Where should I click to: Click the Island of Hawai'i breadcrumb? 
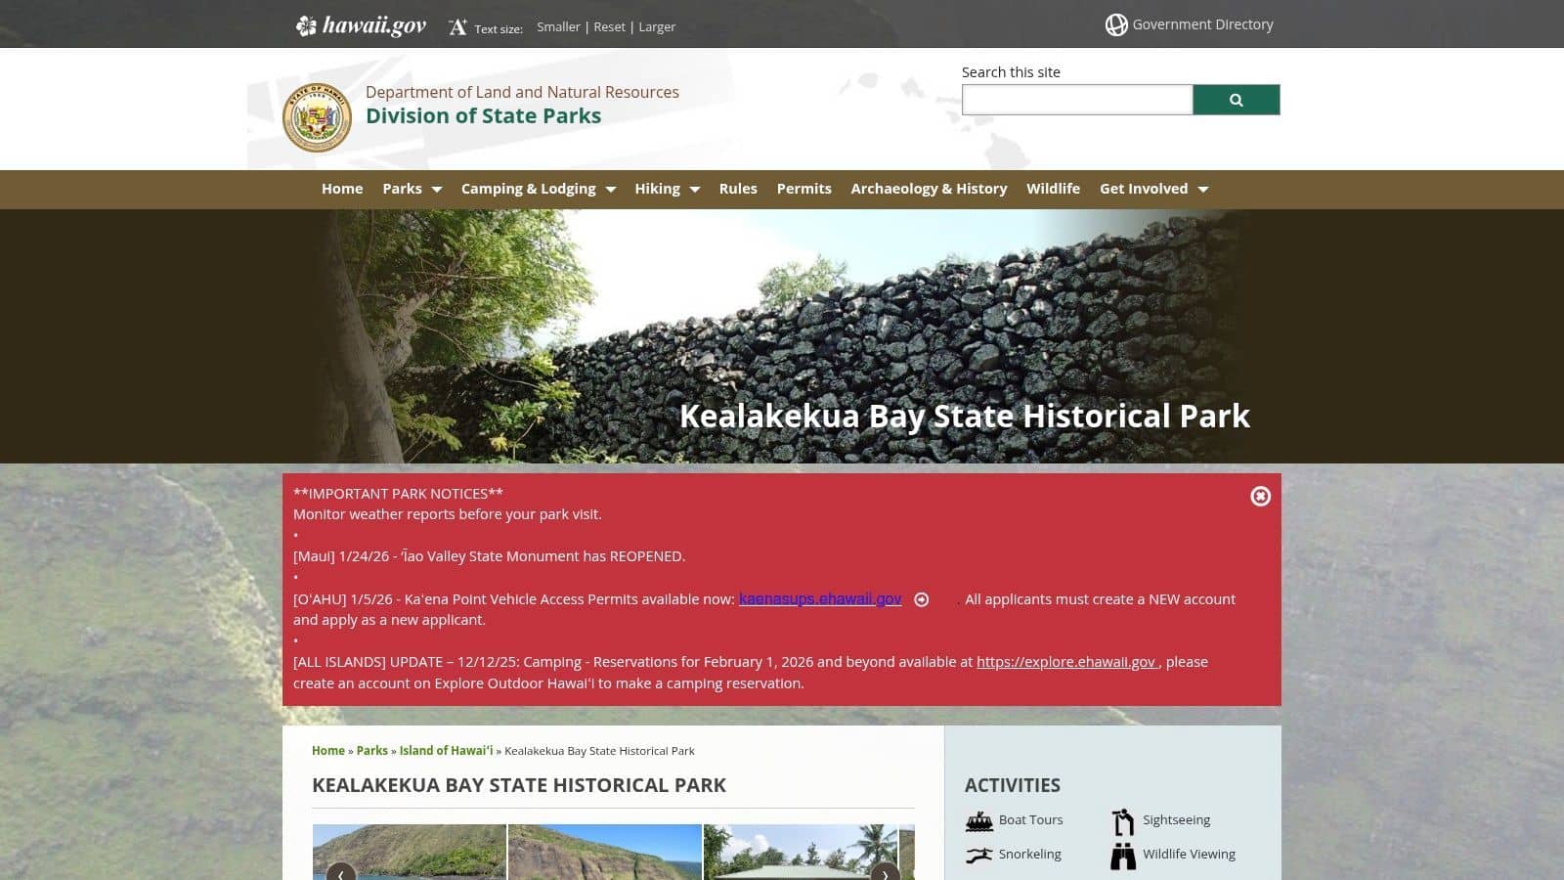446,751
